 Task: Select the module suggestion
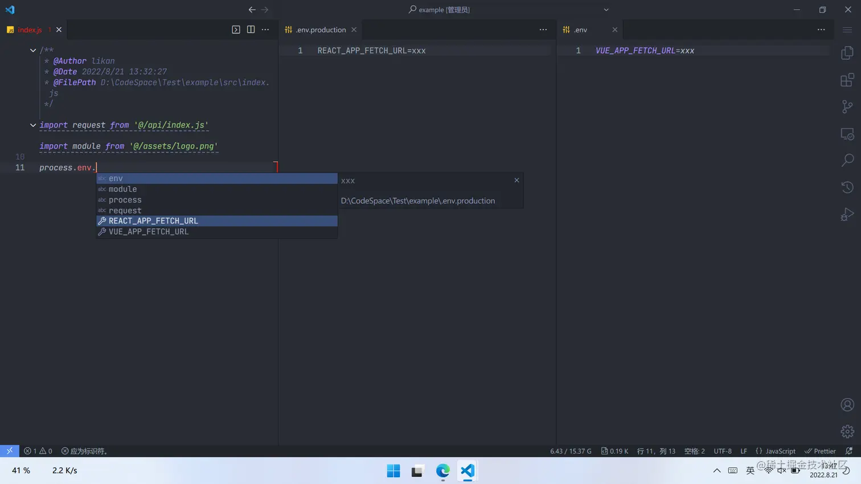[x=217, y=189]
